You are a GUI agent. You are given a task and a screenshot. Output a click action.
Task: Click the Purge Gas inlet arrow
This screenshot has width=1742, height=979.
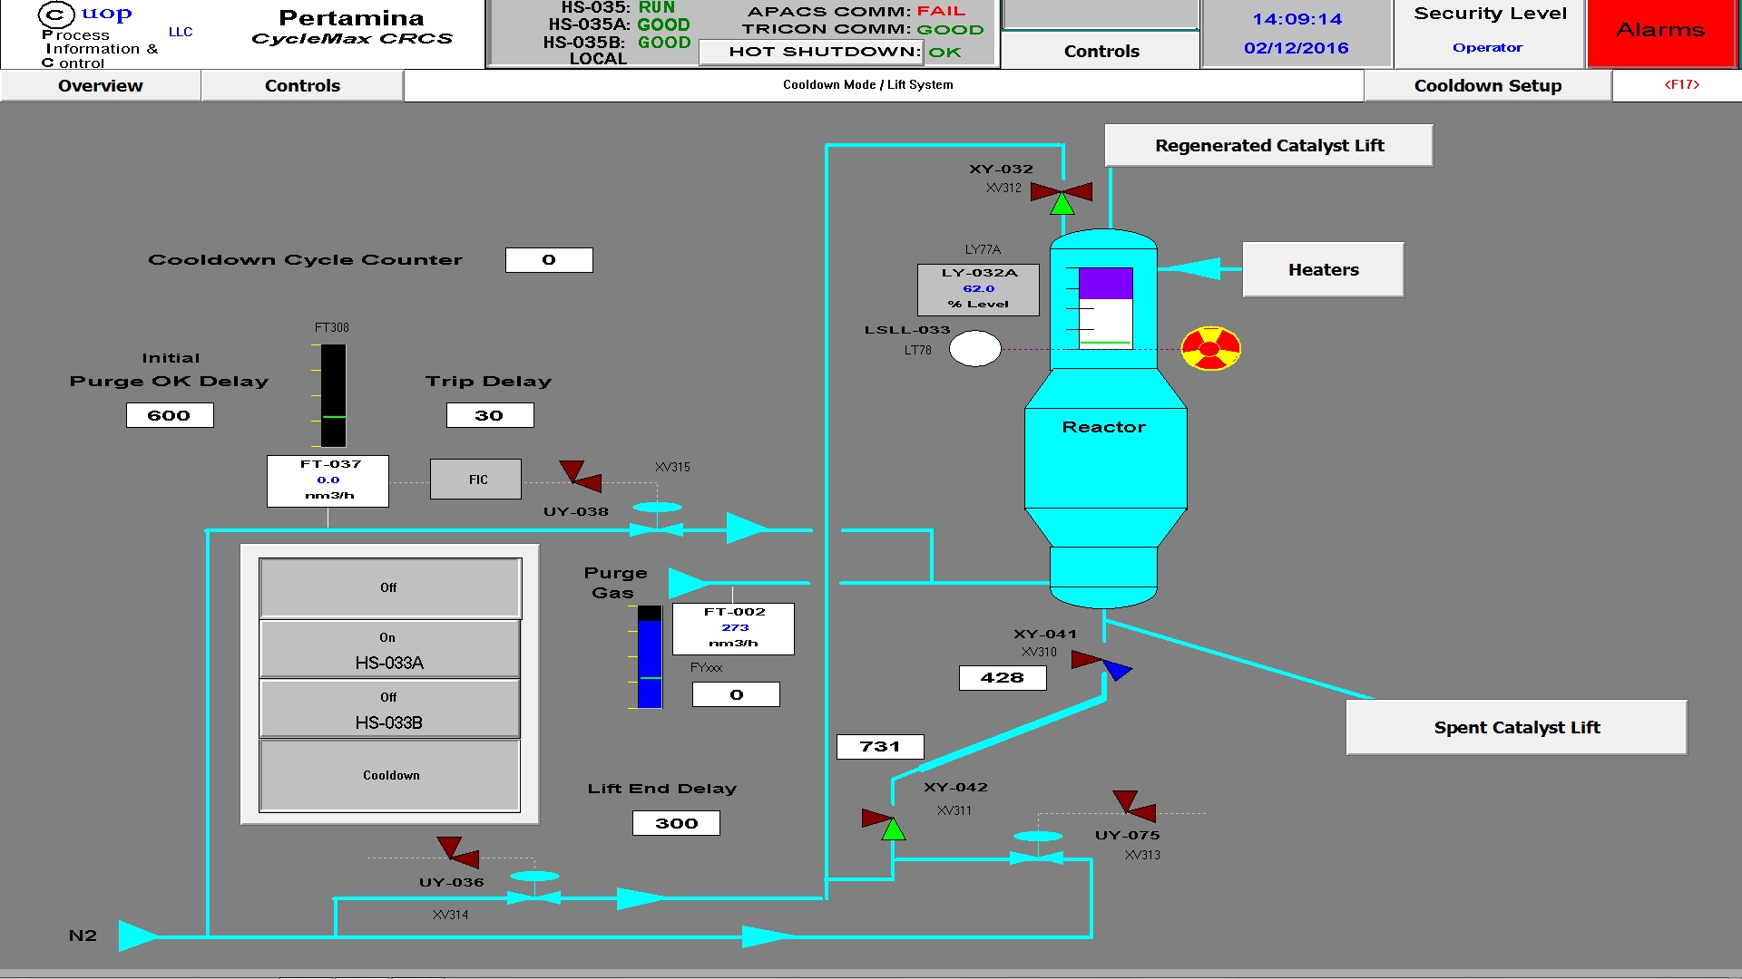(688, 582)
